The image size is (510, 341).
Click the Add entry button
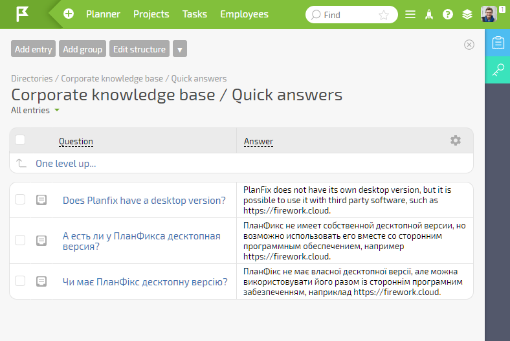pyautogui.click(x=33, y=49)
